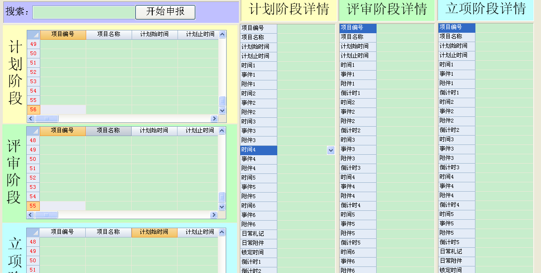Click the 搜索 text input field

click(x=84, y=12)
